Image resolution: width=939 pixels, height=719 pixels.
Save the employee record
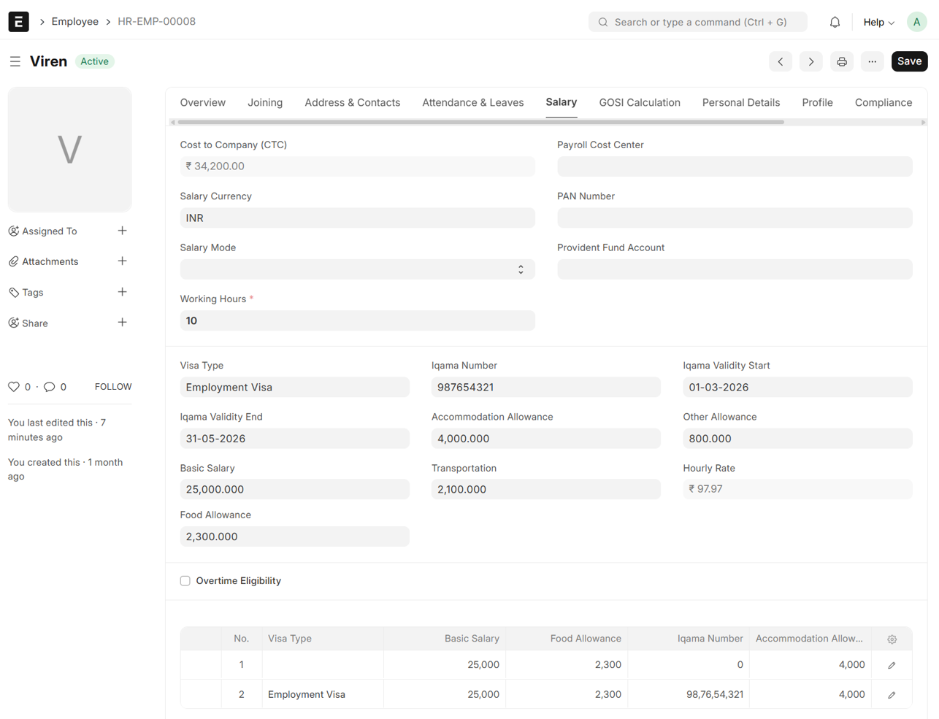909,61
